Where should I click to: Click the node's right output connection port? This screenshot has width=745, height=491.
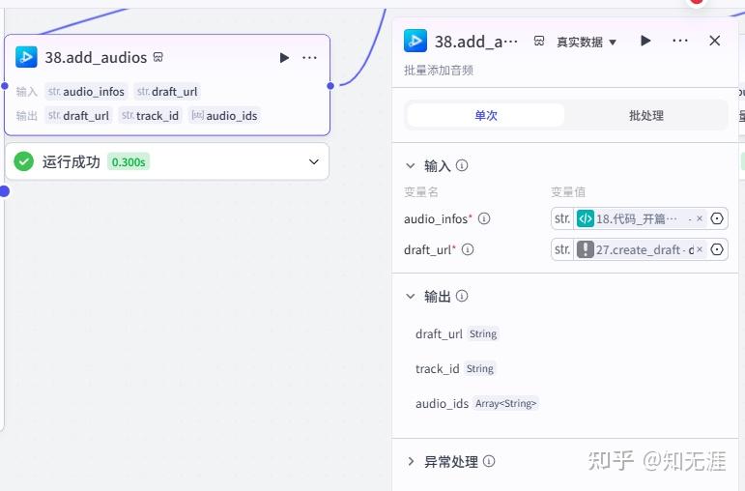(x=330, y=86)
